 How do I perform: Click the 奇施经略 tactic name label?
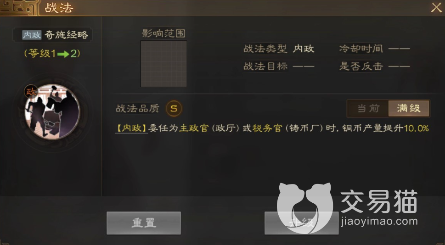click(x=67, y=35)
